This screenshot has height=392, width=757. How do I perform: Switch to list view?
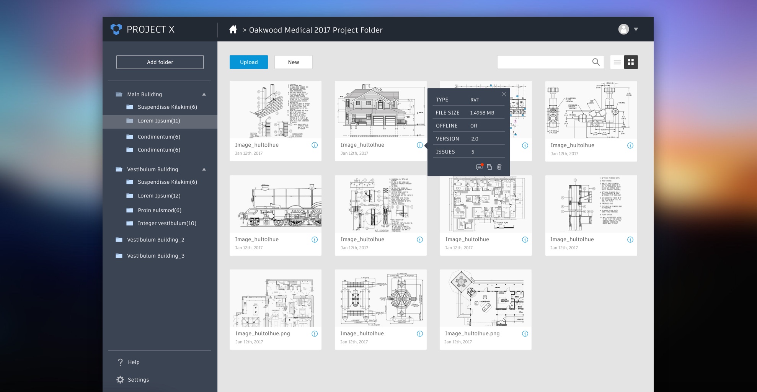(617, 62)
